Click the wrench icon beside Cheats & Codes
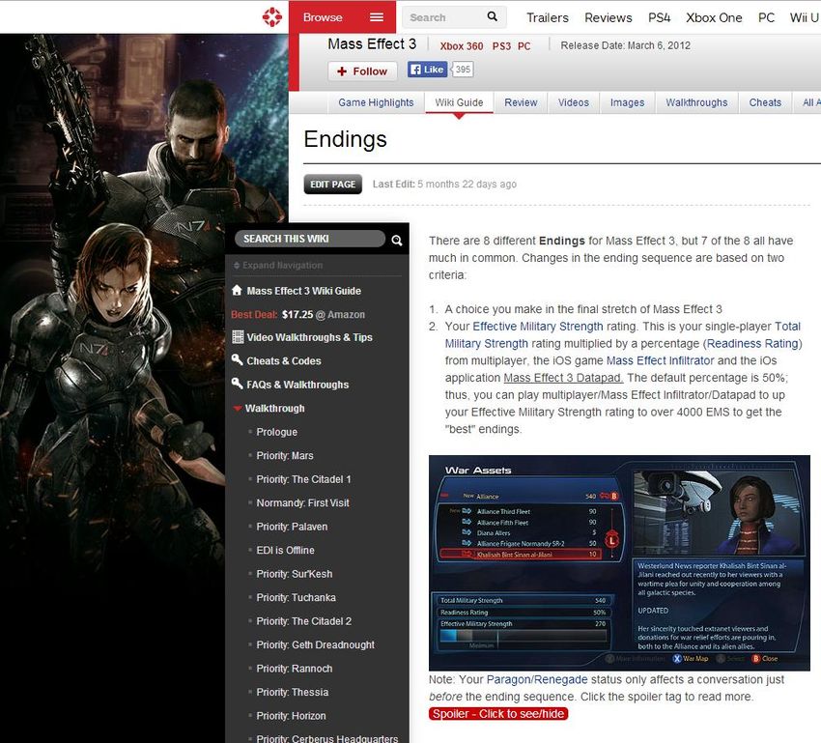The image size is (821, 743). 238,359
